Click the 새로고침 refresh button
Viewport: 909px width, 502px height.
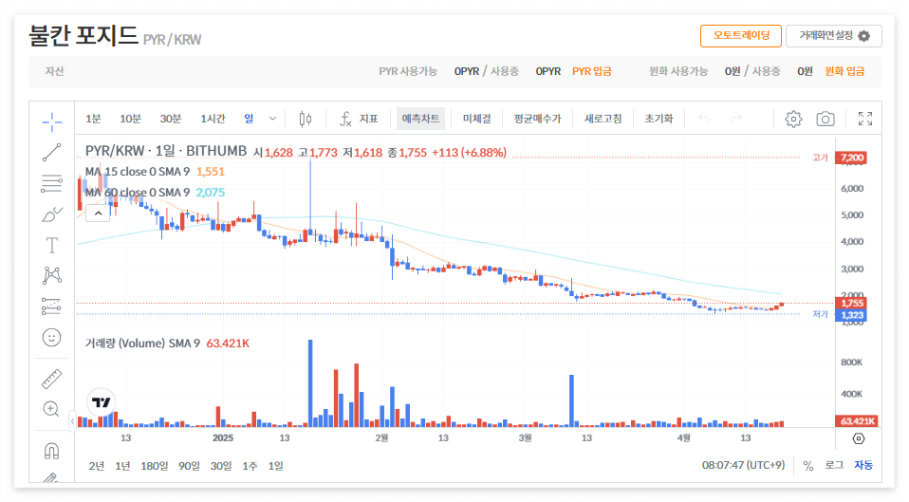point(603,119)
